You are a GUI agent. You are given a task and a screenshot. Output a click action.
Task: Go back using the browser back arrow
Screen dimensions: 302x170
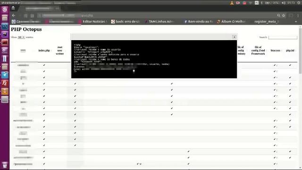14,16
